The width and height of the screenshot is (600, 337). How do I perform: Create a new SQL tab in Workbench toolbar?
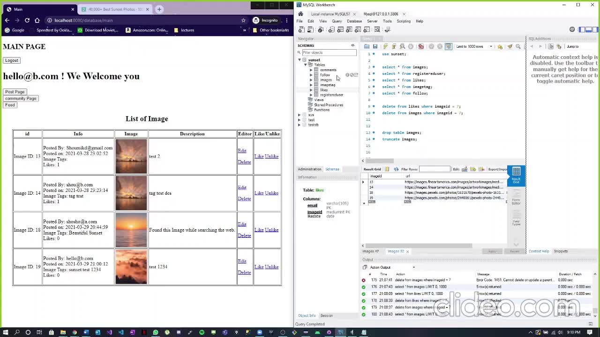(301, 29)
